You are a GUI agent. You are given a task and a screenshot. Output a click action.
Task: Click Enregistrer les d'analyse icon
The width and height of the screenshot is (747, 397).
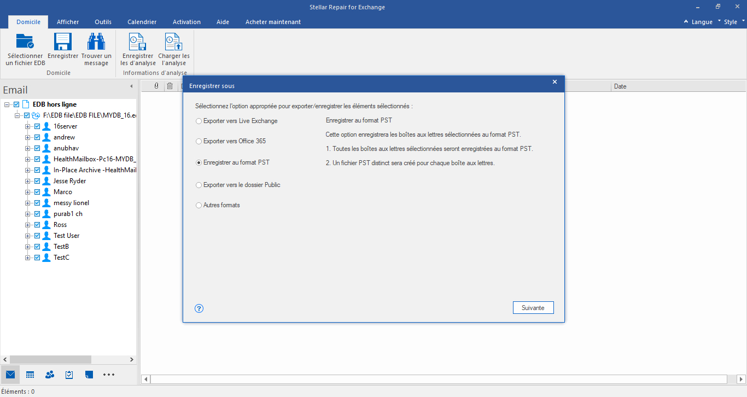[137, 42]
